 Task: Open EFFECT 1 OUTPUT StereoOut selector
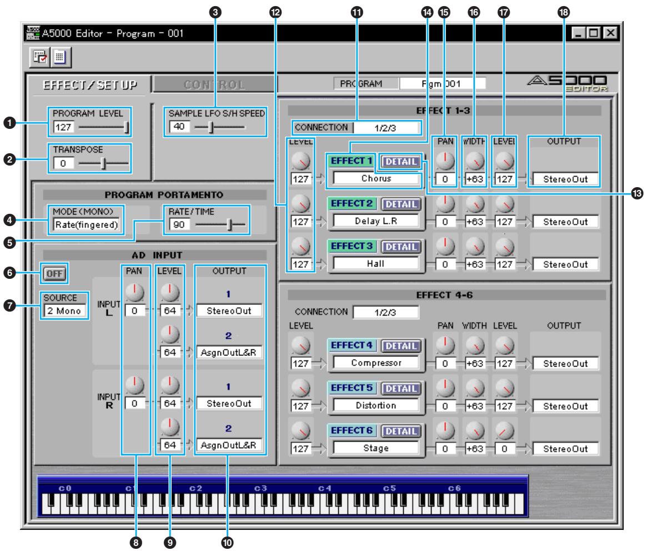point(565,179)
